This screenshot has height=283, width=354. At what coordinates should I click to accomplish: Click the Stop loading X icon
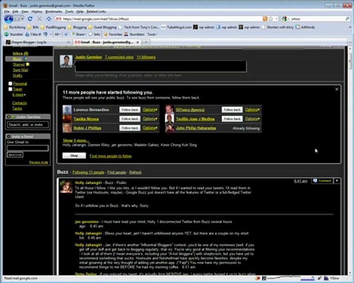[x=39, y=19]
